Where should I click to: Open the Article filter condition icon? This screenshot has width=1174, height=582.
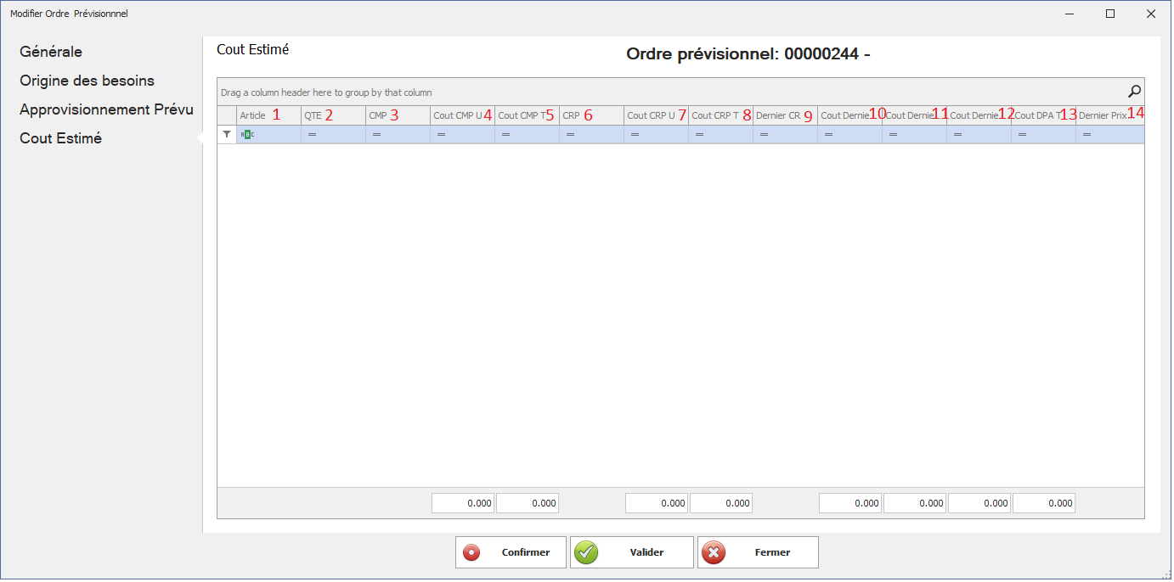tap(247, 134)
